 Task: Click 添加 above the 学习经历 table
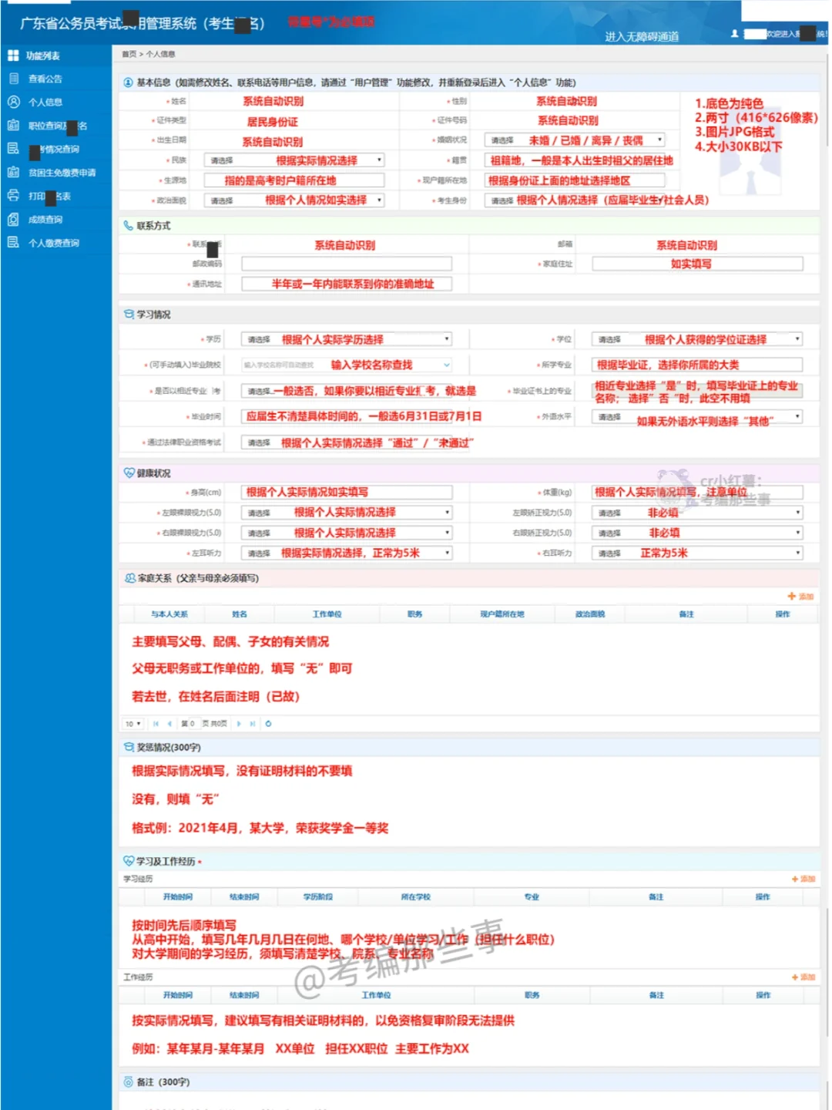tap(803, 879)
